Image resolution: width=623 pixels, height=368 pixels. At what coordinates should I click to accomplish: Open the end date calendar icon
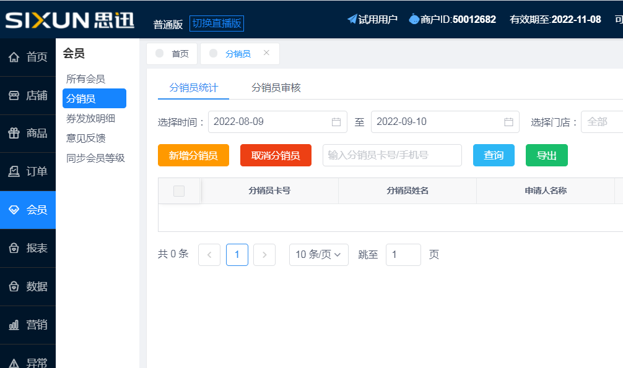(x=509, y=122)
